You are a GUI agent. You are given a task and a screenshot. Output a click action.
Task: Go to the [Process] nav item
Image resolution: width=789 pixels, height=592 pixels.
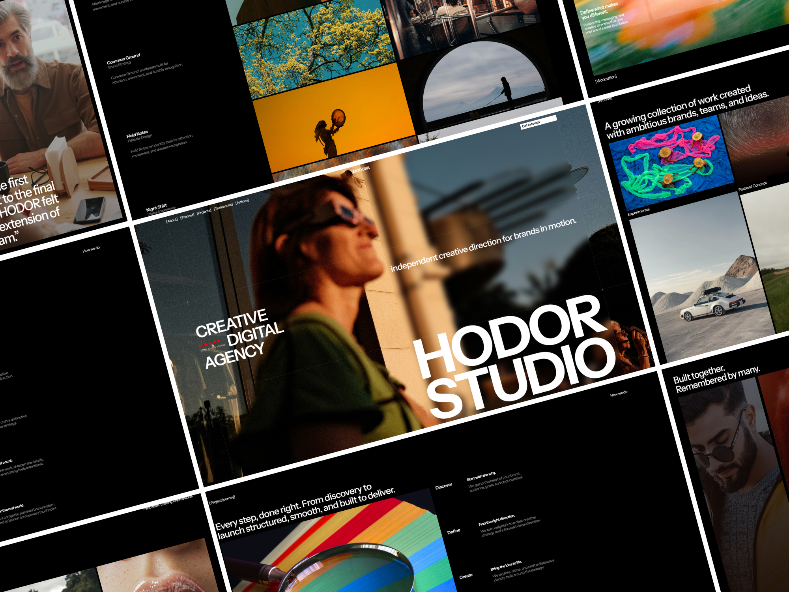coord(187,216)
